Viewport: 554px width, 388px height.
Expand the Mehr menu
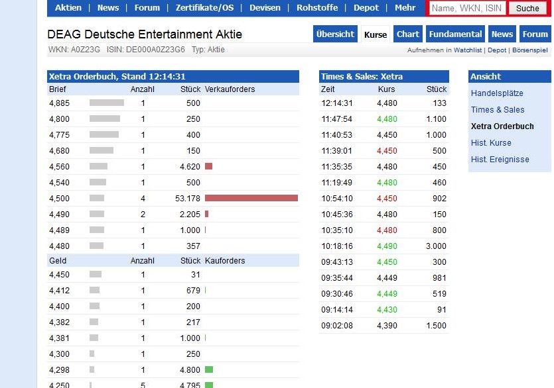coord(405,8)
